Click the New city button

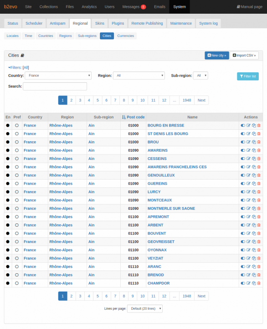point(217,55)
